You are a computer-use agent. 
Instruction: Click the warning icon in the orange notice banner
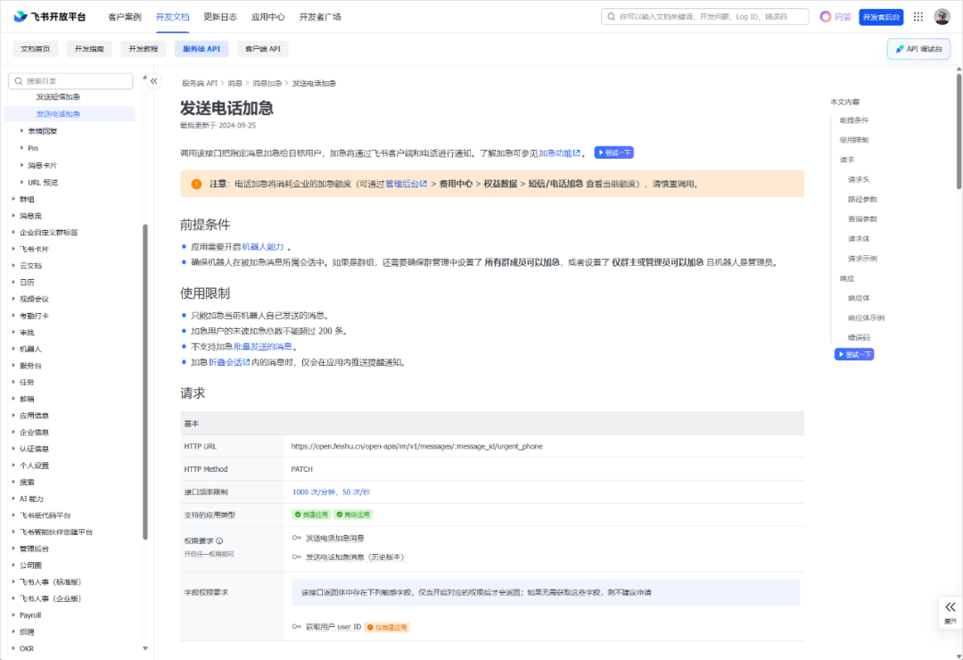click(x=197, y=182)
